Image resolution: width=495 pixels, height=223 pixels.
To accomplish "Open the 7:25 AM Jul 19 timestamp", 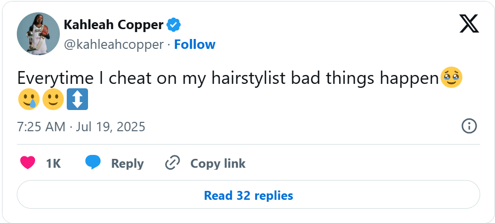I will point(81,127).
